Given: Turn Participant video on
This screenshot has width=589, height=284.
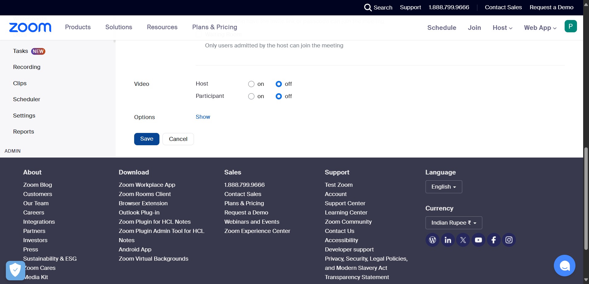Looking at the screenshot, I should (251, 96).
